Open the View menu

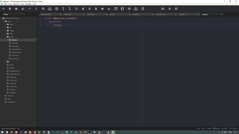(10, 4)
